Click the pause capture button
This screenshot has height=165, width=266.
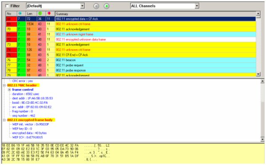click(x=96, y=6)
